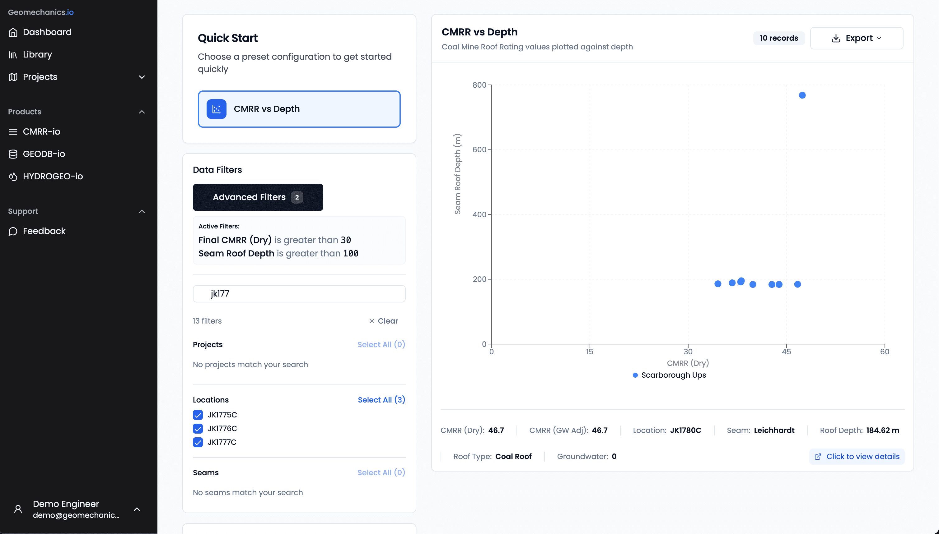This screenshot has width=939, height=534.
Task: Open the Dashboard from the sidebar
Action: pos(47,32)
